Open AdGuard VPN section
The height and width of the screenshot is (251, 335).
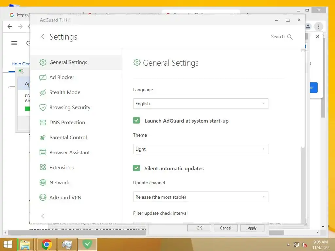[x=76, y=197]
